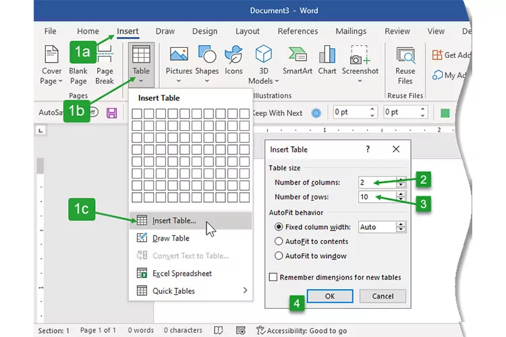Click the top-left cell of table grid
The width and height of the screenshot is (506, 337).
(x=137, y=113)
